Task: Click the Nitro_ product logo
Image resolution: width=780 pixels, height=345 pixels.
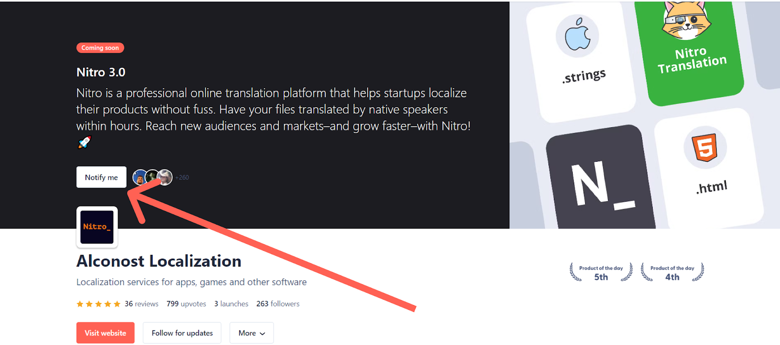Action: point(97,227)
